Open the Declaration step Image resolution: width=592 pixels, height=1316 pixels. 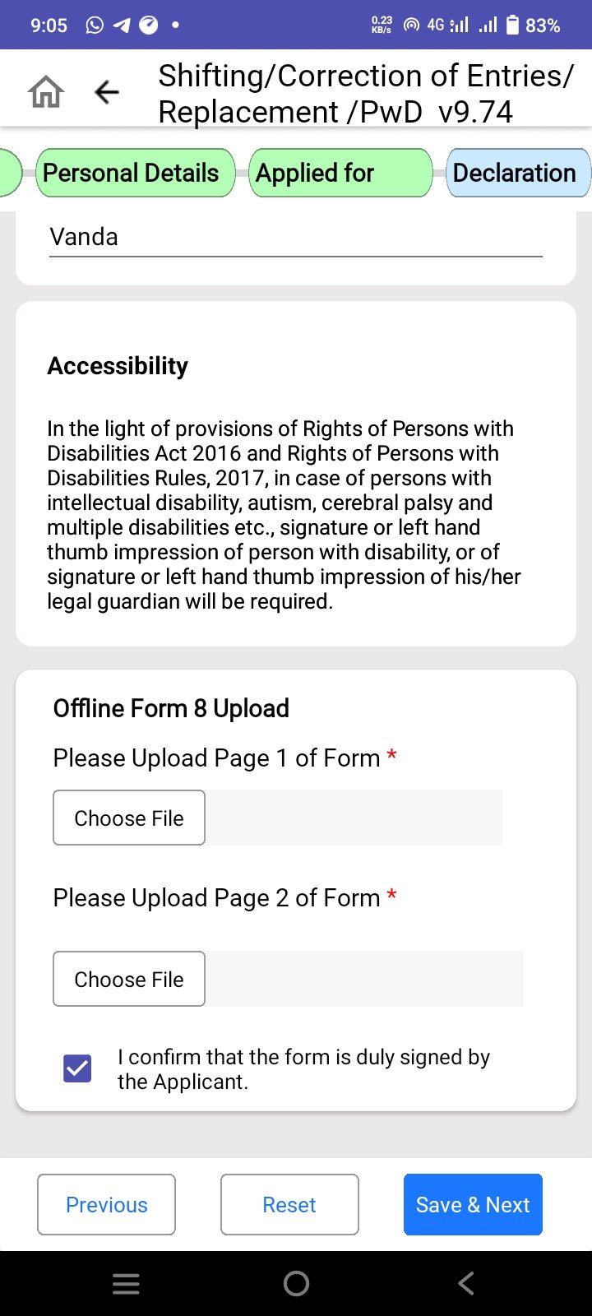pyautogui.click(x=518, y=173)
